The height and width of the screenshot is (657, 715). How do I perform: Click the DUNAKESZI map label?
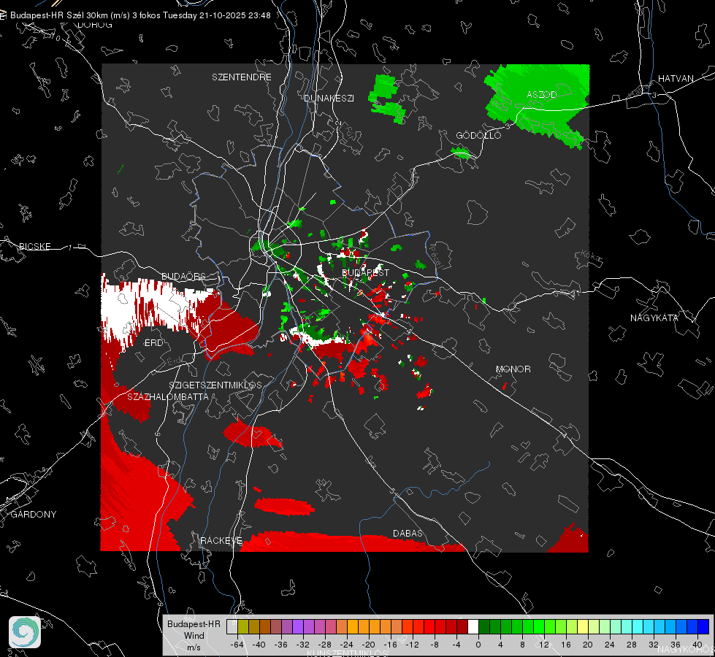pos(329,98)
